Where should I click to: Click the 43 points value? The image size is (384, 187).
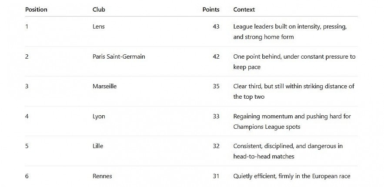coord(216,27)
